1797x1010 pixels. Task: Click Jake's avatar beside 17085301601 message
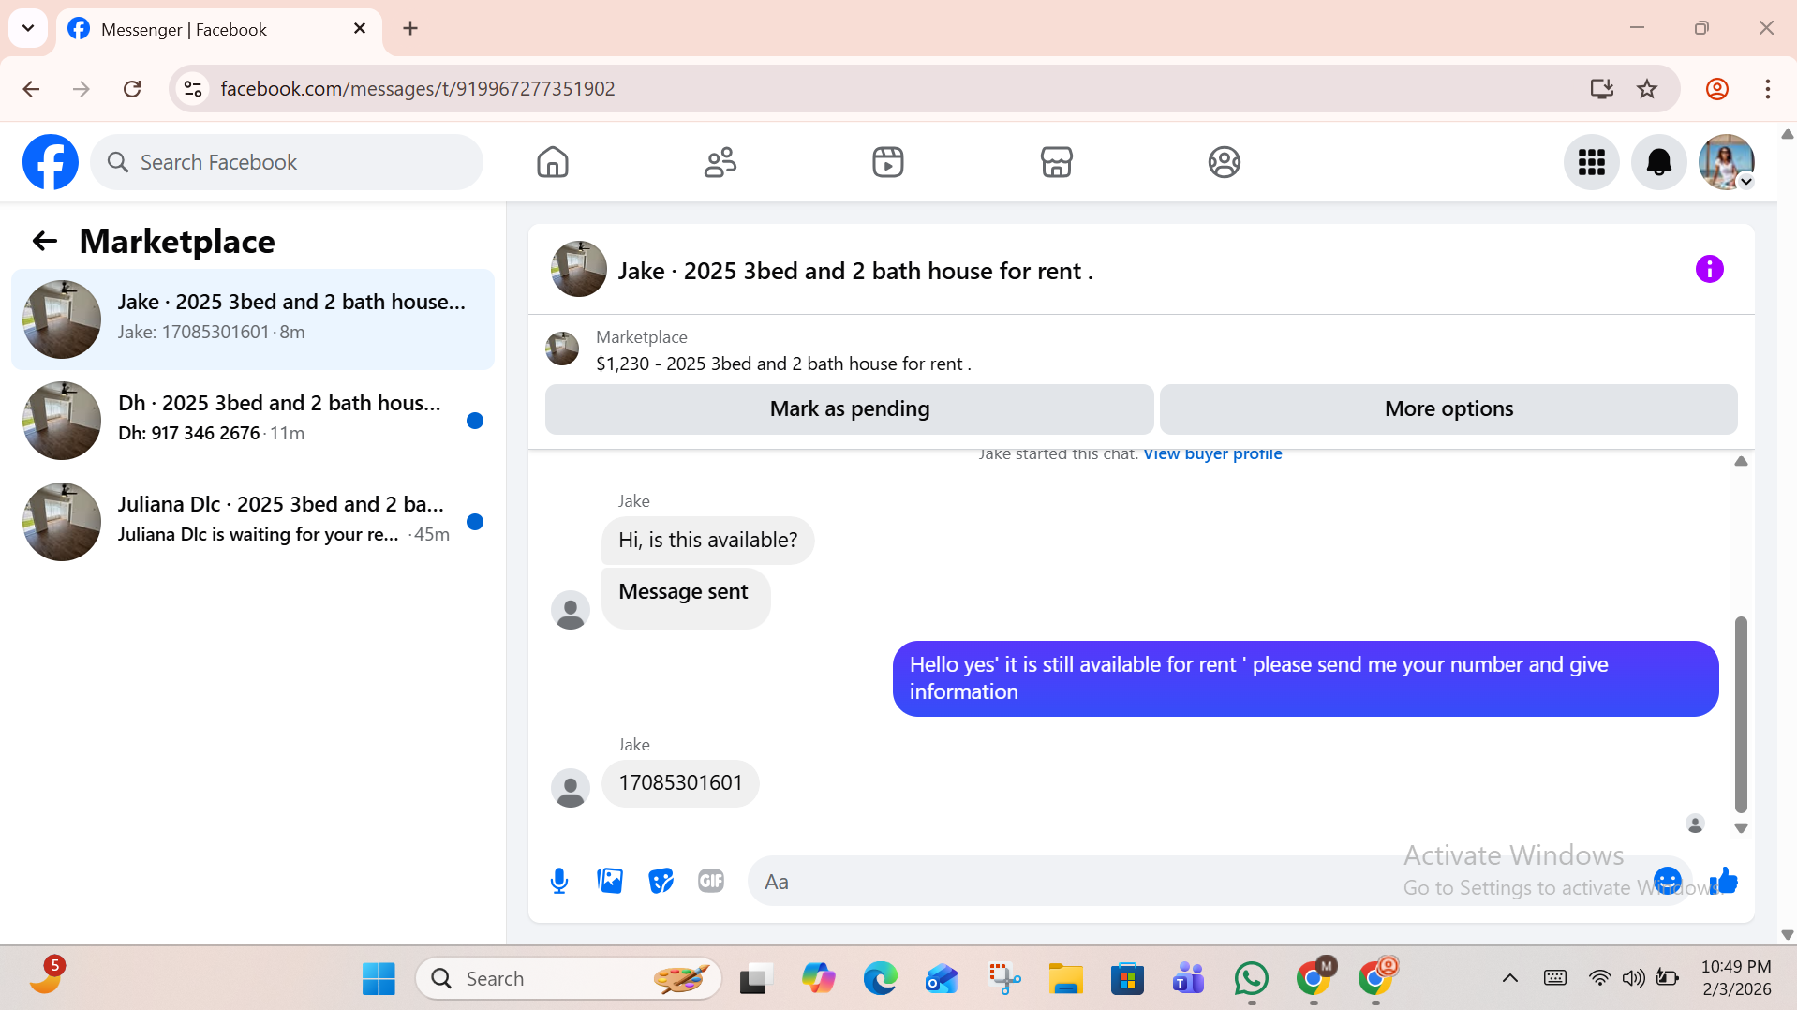tap(571, 789)
